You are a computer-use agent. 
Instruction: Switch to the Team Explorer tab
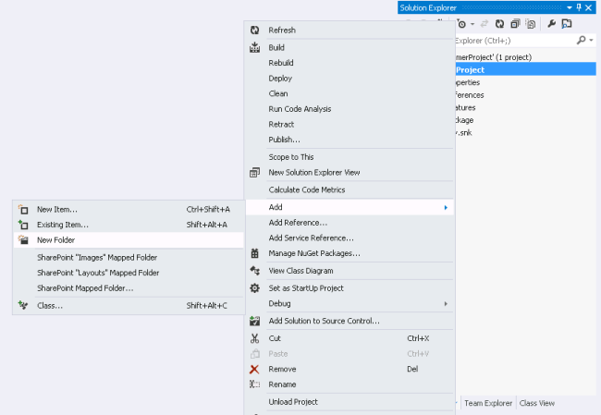pyautogui.click(x=487, y=403)
